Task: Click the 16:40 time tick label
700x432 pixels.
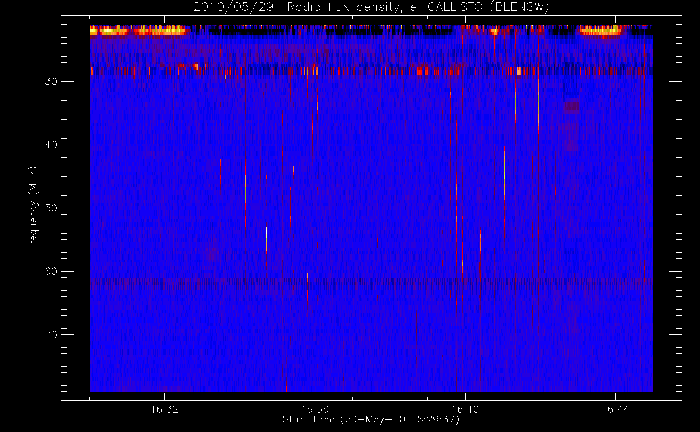Action: point(465,409)
